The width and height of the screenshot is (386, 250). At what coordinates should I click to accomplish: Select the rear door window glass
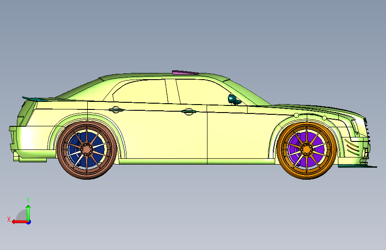coord(140,92)
